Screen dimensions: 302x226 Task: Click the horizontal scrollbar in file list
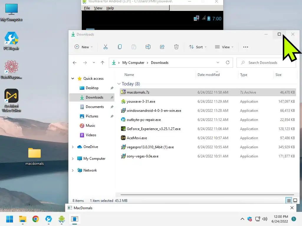click(207, 195)
